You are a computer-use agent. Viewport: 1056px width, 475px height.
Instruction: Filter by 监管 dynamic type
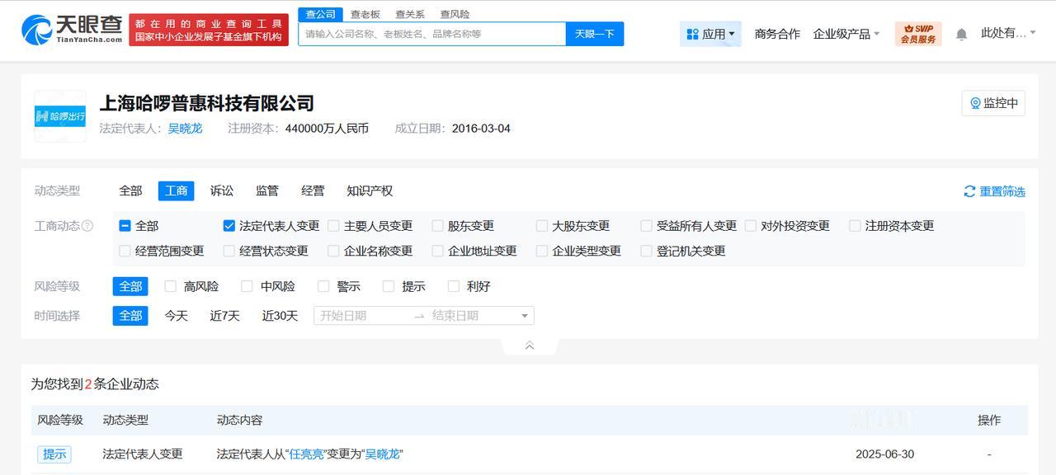[x=267, y=190]
